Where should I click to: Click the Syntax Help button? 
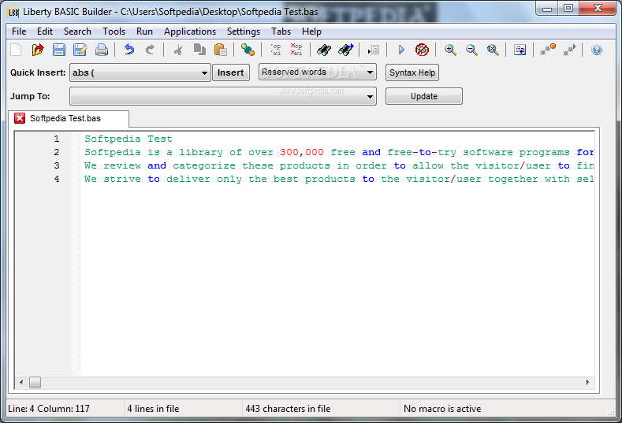click(x=412, y=72)
